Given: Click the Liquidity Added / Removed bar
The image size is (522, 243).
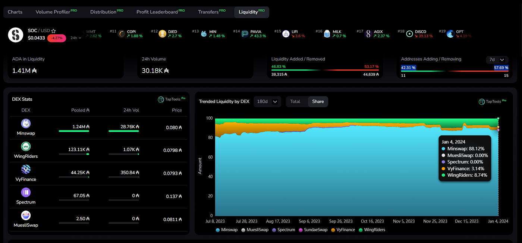Looking at the screenshot, I should tap(325, 70).
